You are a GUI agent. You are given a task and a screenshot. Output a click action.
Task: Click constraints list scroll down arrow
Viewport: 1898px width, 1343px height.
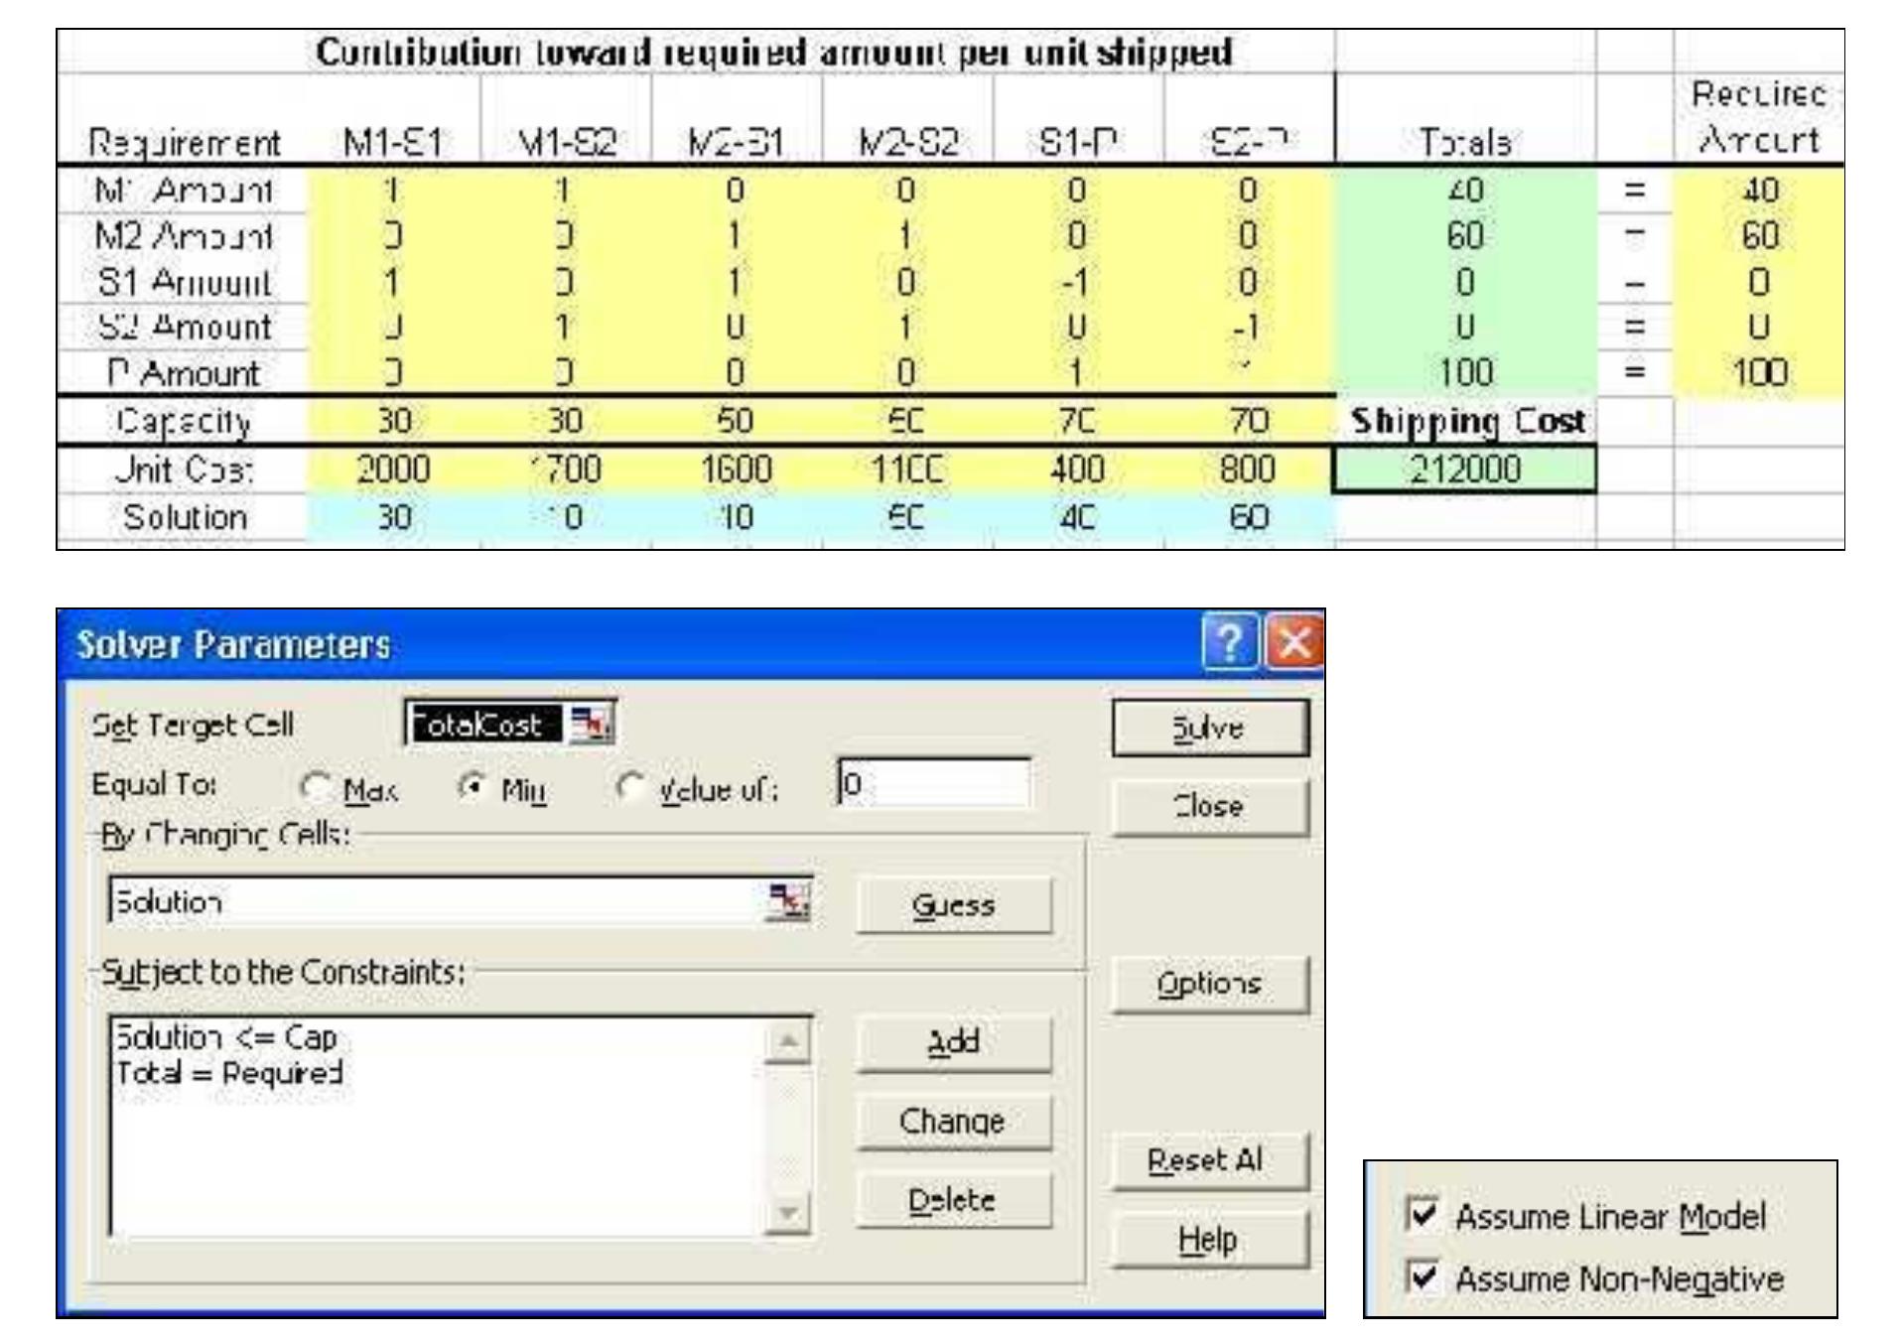[x=788, y=1213]
